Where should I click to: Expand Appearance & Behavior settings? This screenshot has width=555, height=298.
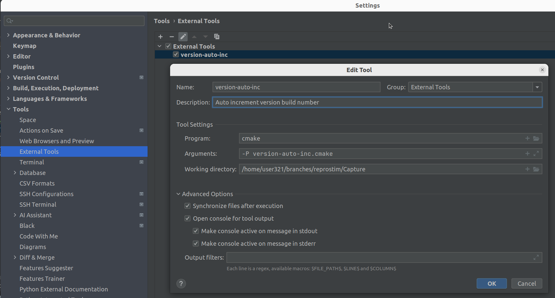pos(8,35)
